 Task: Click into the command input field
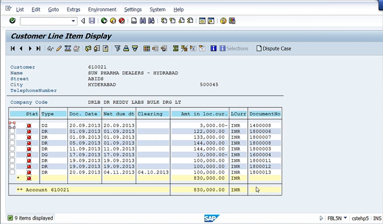click(x=46, y=21)
